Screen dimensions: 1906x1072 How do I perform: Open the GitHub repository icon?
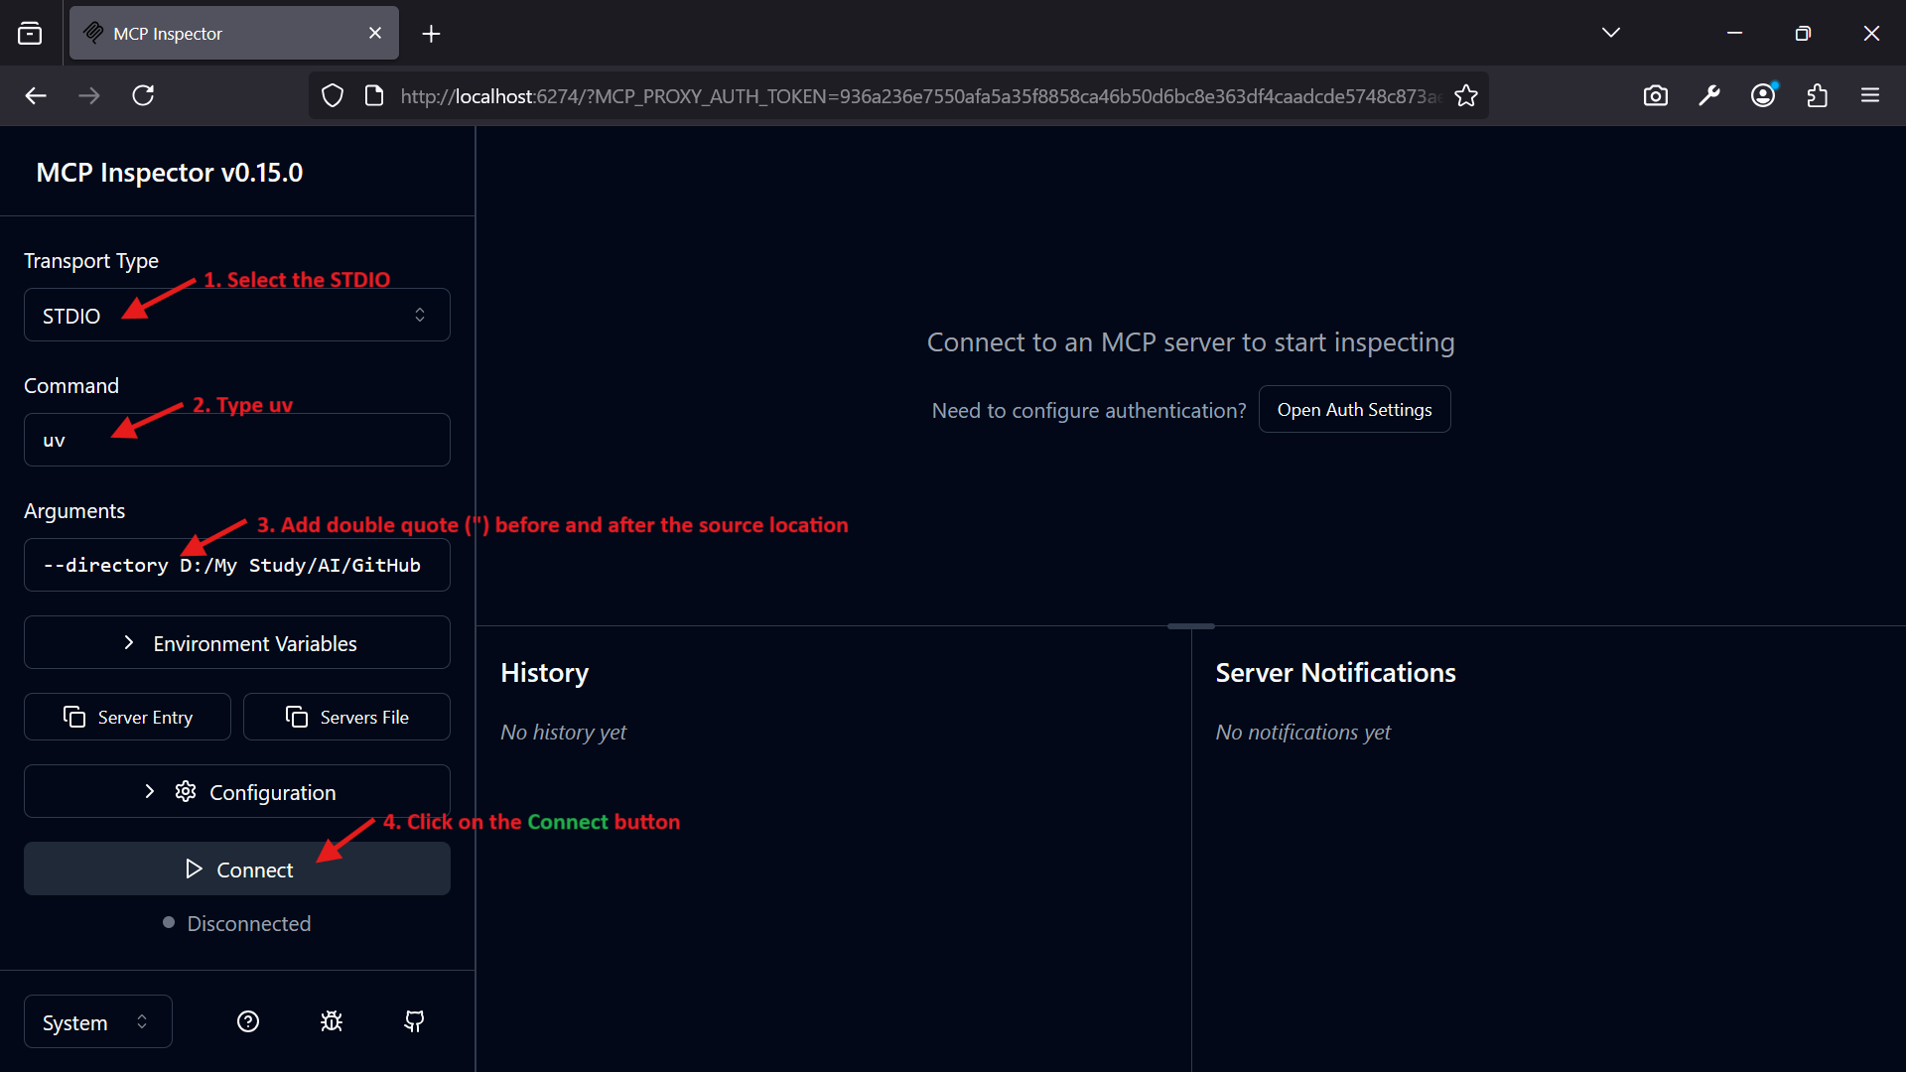pos(415,1021)
